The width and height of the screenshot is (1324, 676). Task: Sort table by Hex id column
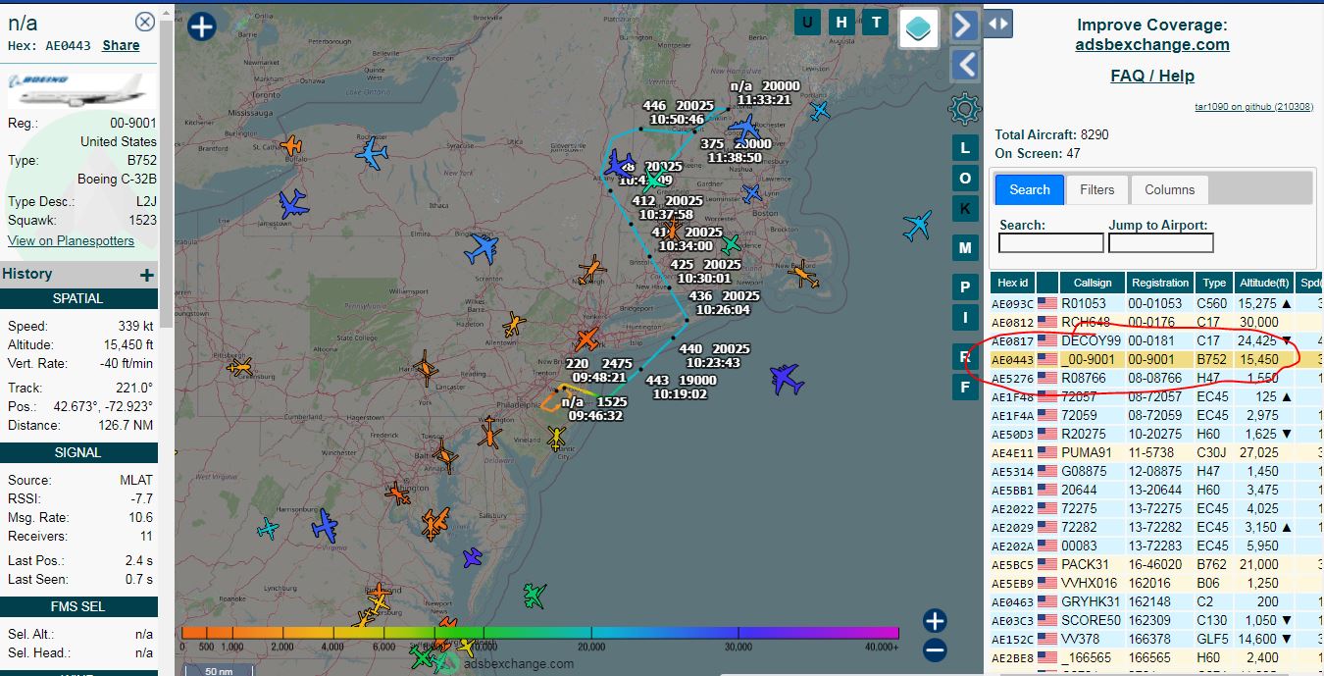click(x=1012, y=283)
